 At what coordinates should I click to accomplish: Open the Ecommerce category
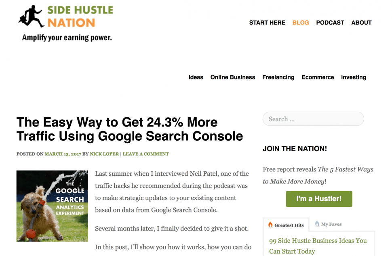click(318, 77)
